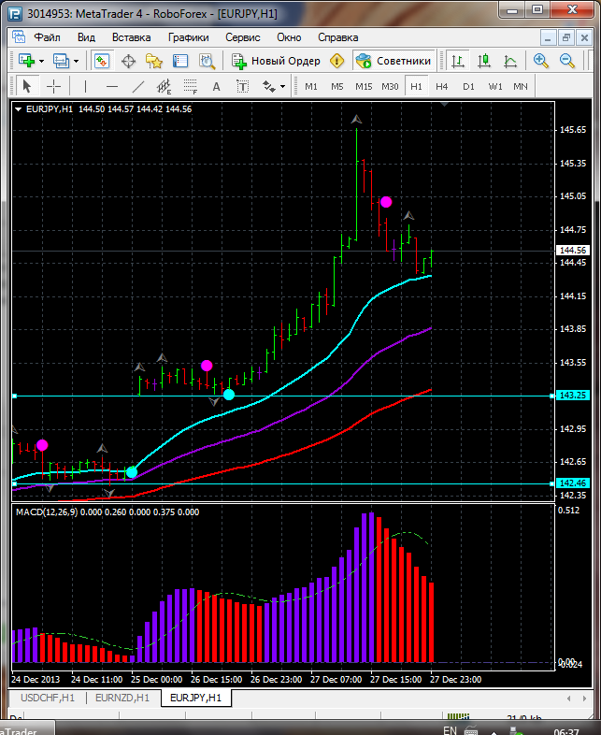This screenshot has width=601, height=735.
Task: Toggle the Советники auto-trading button
Action: click(x=393, y=61)
